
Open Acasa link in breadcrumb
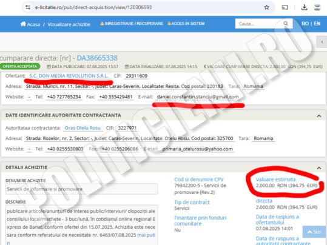33,24
